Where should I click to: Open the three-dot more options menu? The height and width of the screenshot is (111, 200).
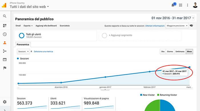[187, 5]
